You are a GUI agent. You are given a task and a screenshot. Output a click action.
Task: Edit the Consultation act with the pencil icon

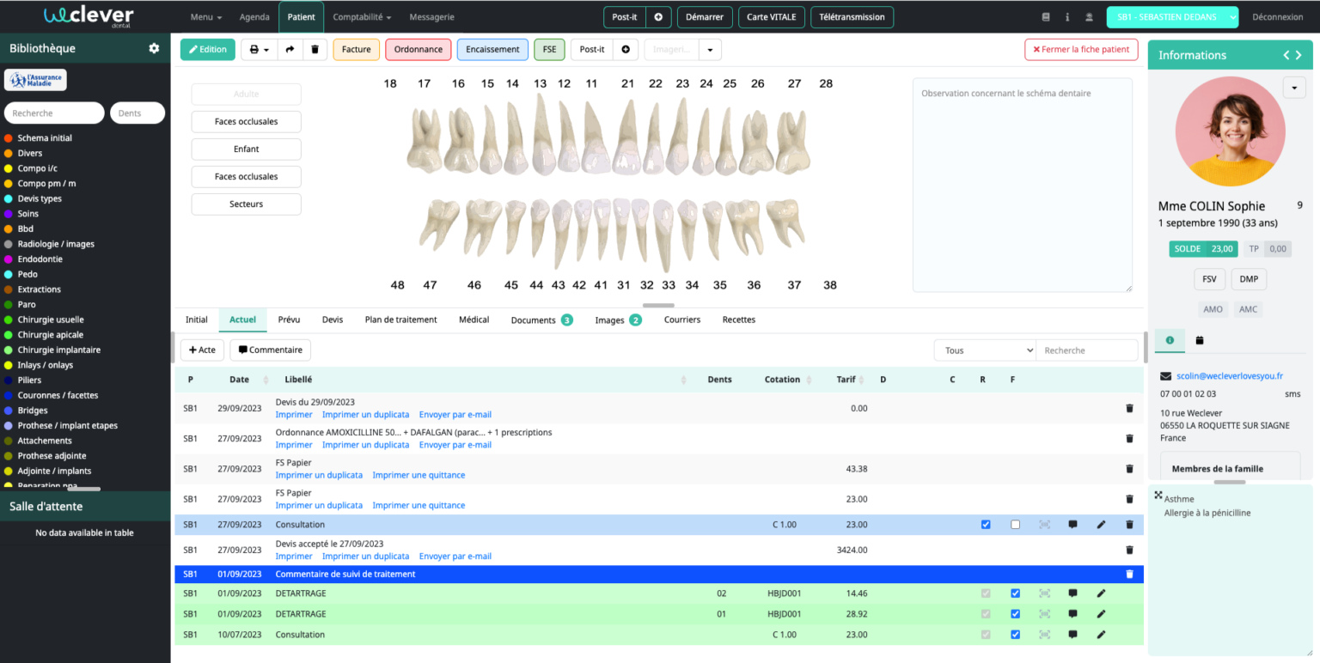1101,524
